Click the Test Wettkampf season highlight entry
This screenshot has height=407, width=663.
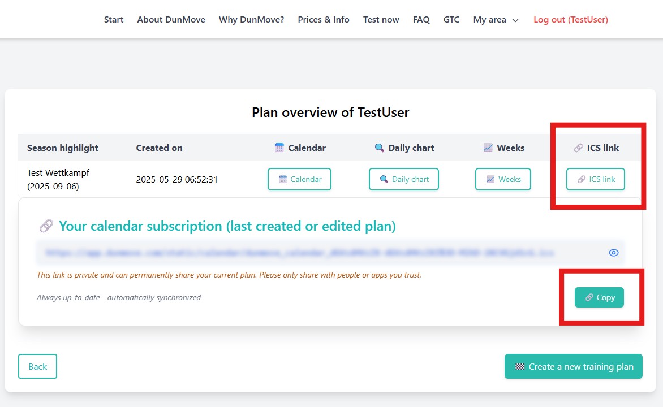[x=58, y=179]
